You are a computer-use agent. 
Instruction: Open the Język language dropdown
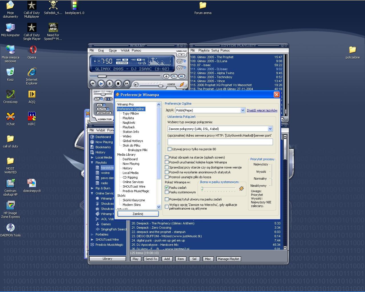243,110
